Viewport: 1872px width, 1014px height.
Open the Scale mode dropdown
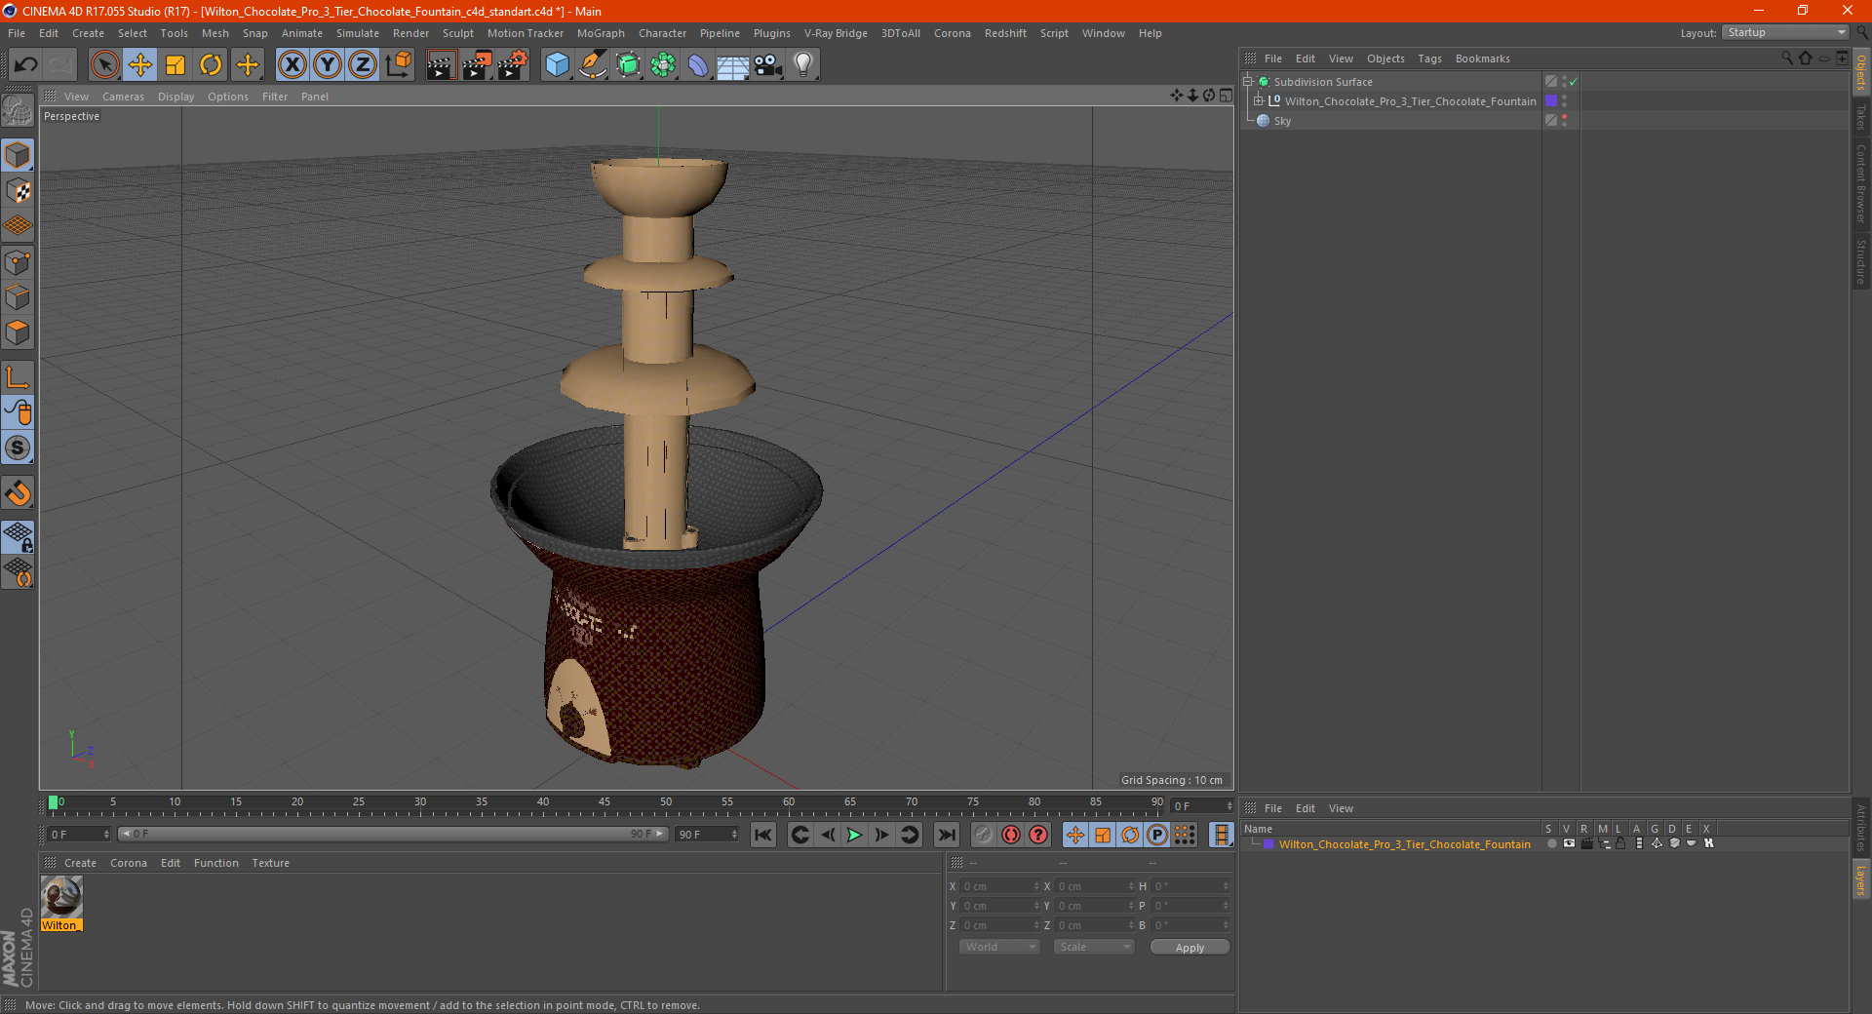click(1093, 947)
